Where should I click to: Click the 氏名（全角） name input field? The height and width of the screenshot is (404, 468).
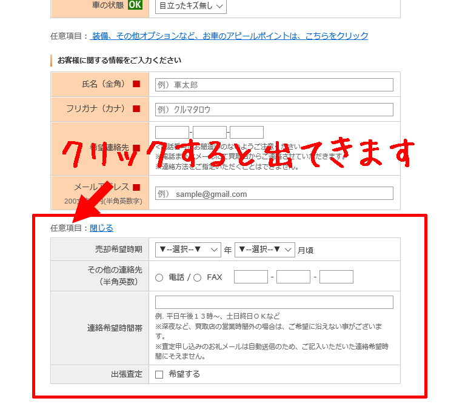(274, 85)
